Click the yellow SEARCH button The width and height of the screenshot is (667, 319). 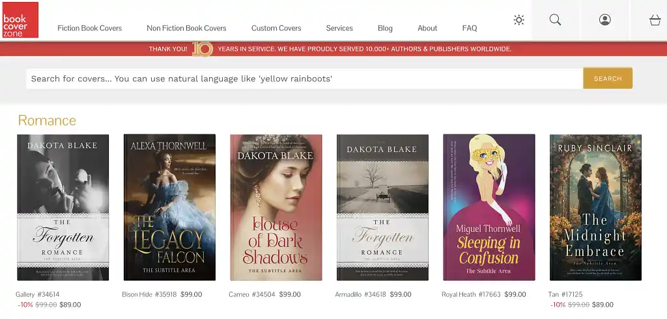(x=608, y=79)
